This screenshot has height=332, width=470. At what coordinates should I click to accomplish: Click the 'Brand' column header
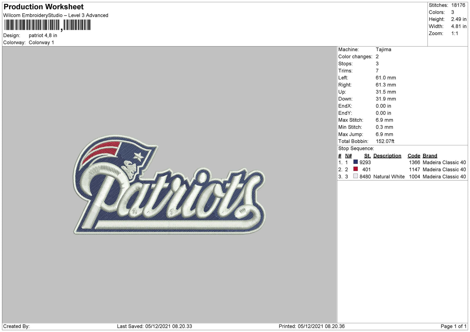tap(430, 156)
